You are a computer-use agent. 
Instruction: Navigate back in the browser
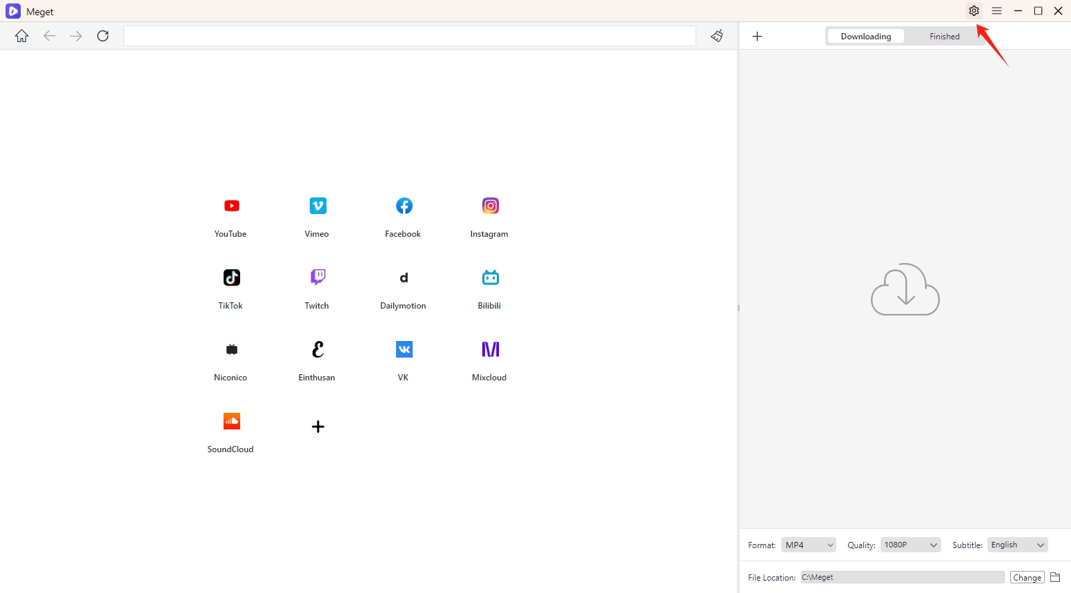point(49,36)
